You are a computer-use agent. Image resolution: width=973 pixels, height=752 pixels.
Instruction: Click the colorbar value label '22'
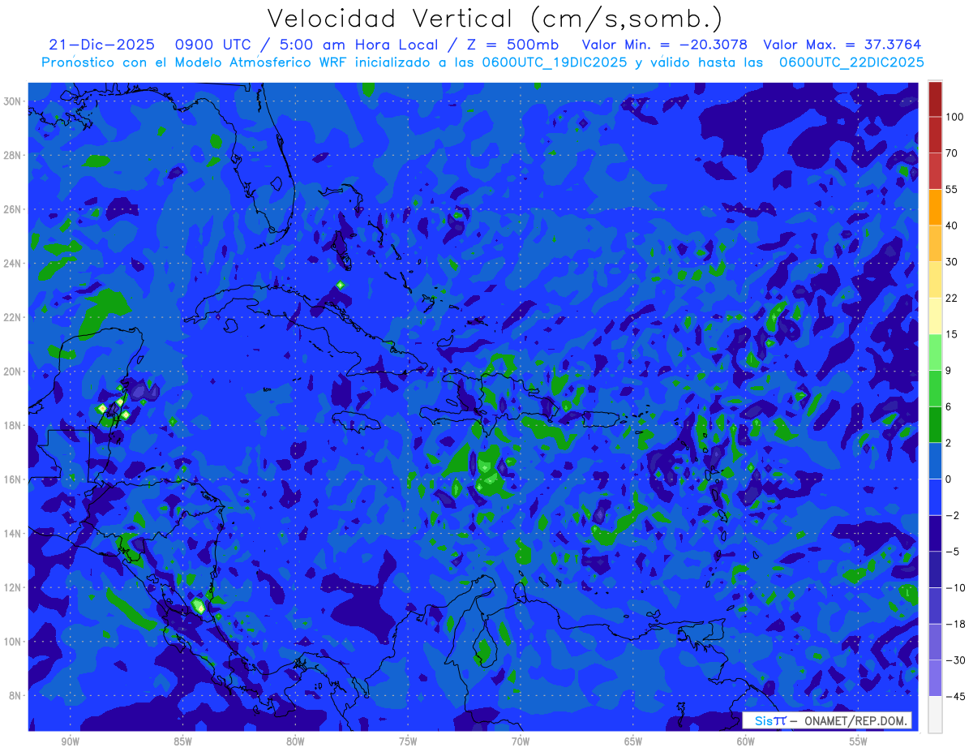952,298
